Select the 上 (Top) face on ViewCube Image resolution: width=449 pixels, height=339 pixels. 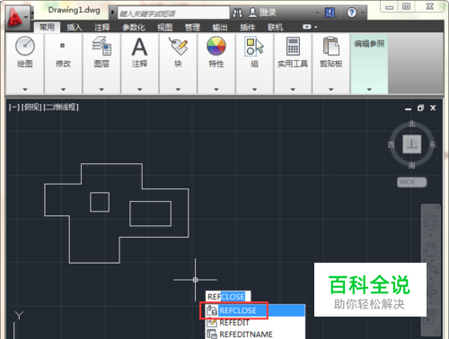412,144
